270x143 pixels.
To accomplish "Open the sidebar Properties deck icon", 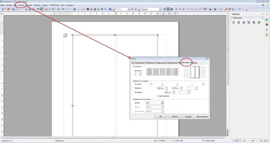I will [267, 20].
